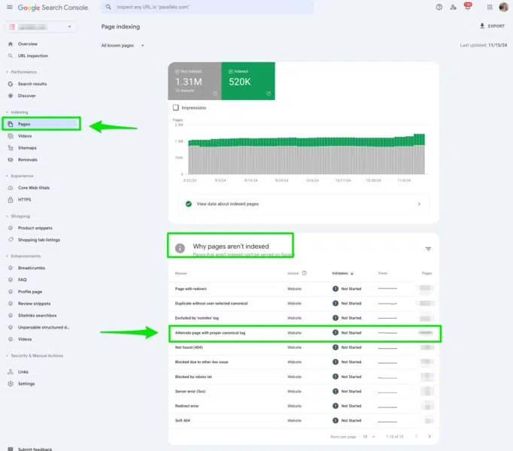Open Alternate page with proper canonical tag row
The height and width of the screenshot is (451, 513).
(x=304, y=333)
